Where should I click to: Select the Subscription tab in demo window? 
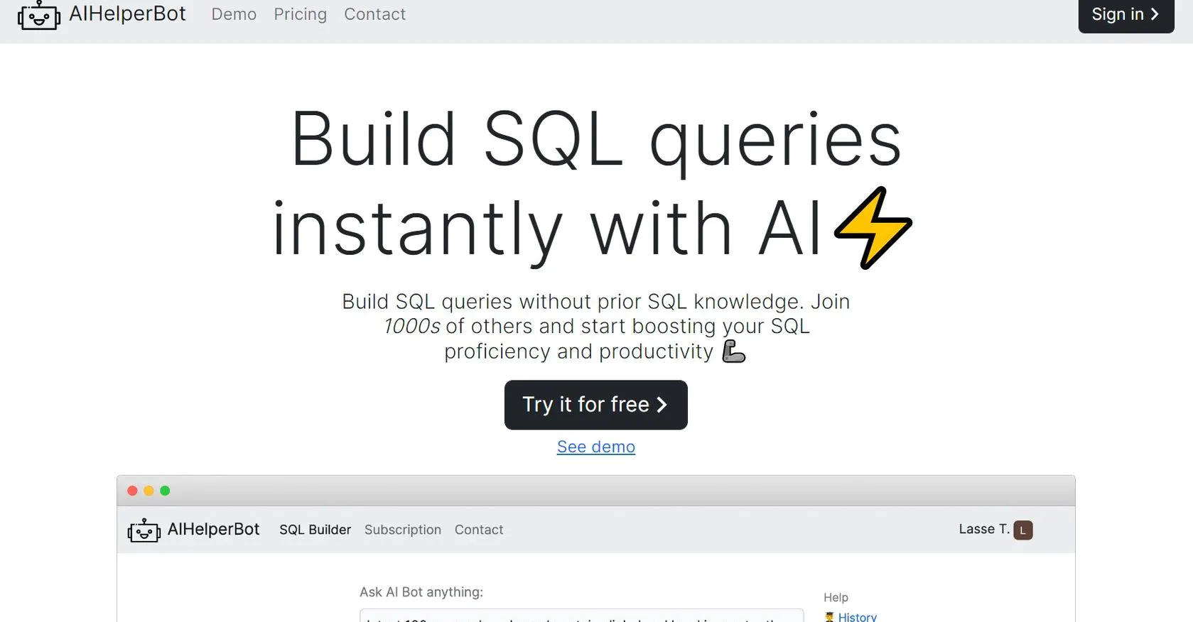(403, 530)
